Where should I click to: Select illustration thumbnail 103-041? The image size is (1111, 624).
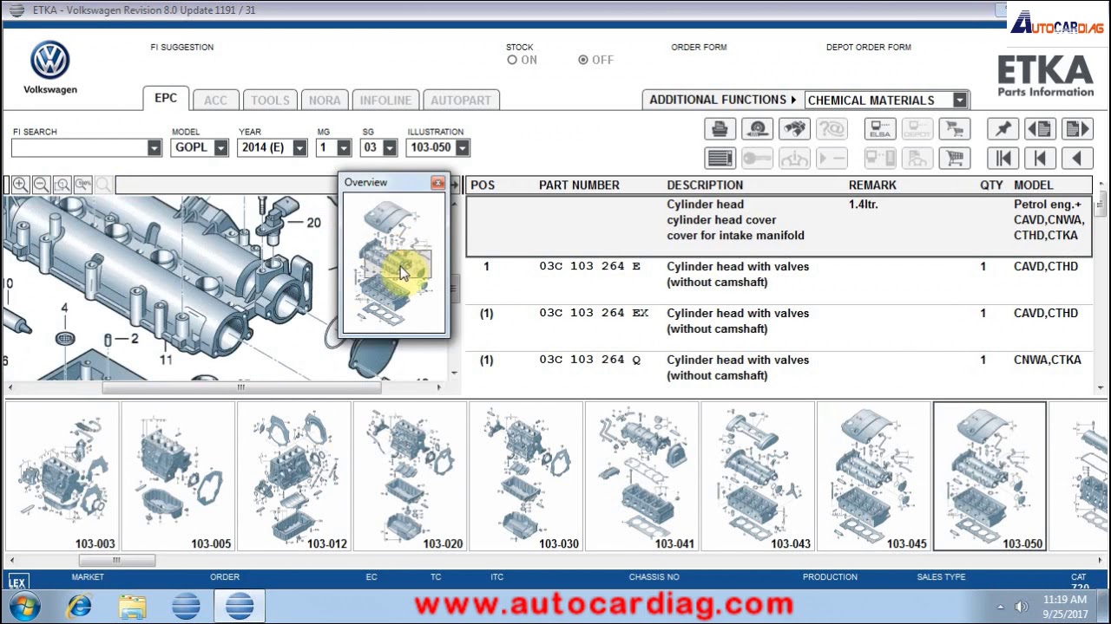click(x=641, y=477)
